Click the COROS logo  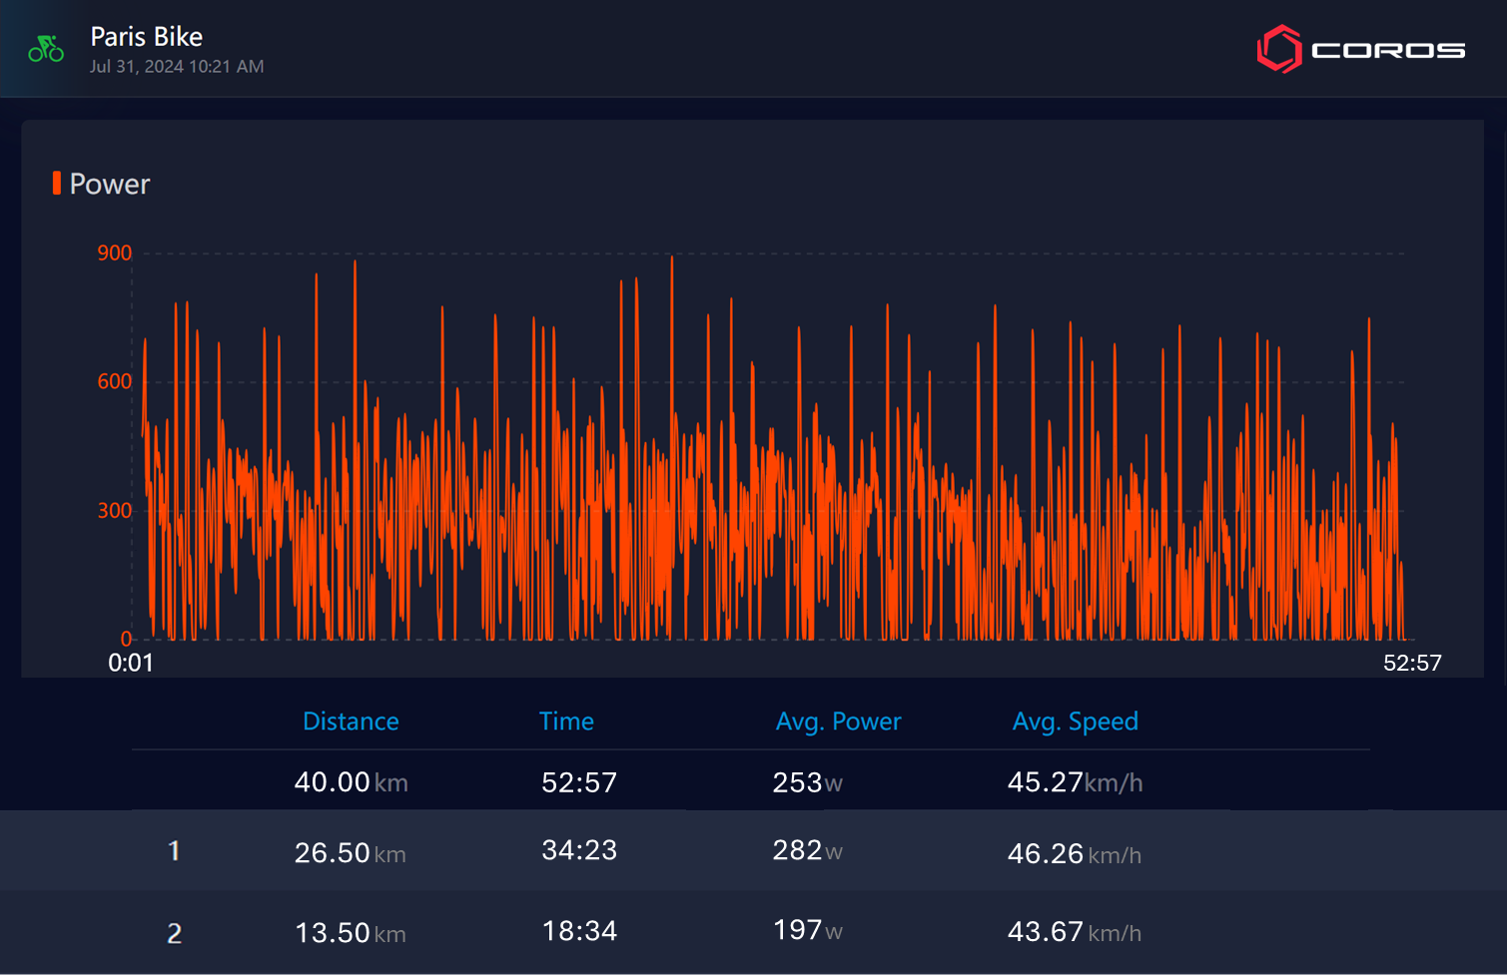tap(1360, 50)
